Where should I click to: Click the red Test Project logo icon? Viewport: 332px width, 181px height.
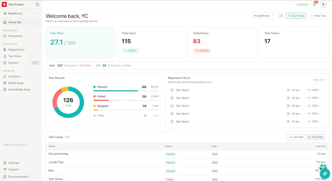click(x=4, y=5)
